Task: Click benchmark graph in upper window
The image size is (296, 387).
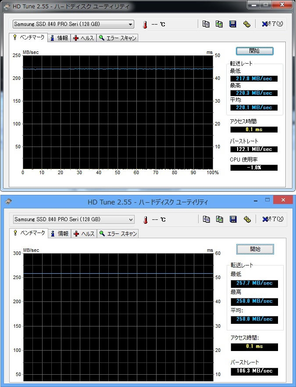Action: pyautogui.click(x=118, y=112)
